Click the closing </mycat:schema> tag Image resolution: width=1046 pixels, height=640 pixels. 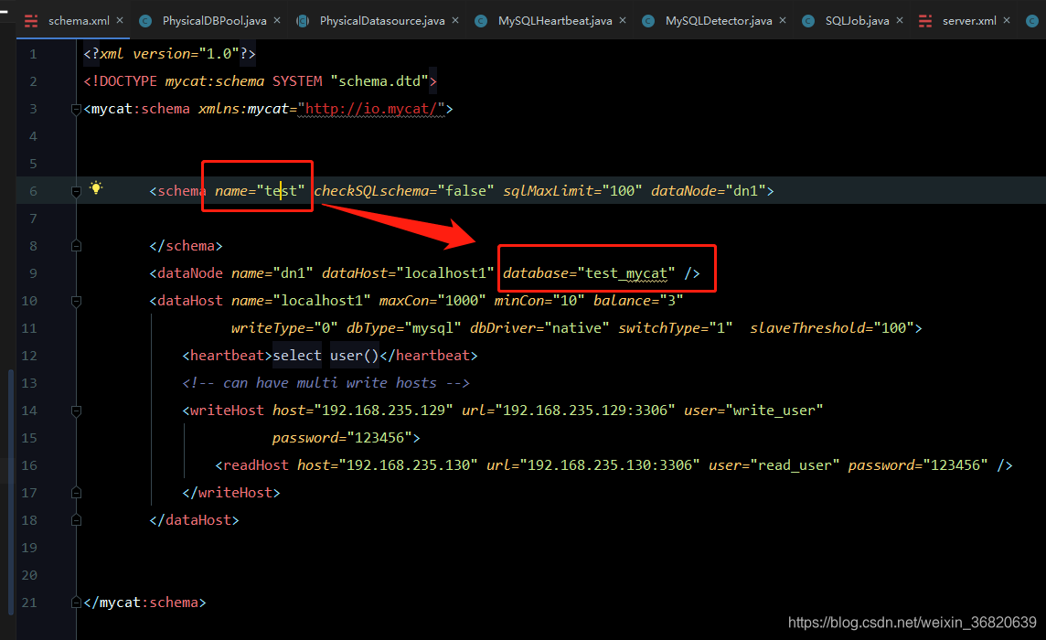(x=144, y=602)
